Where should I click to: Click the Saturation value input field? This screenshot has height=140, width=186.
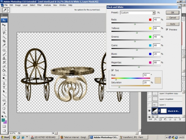(146, 82)
